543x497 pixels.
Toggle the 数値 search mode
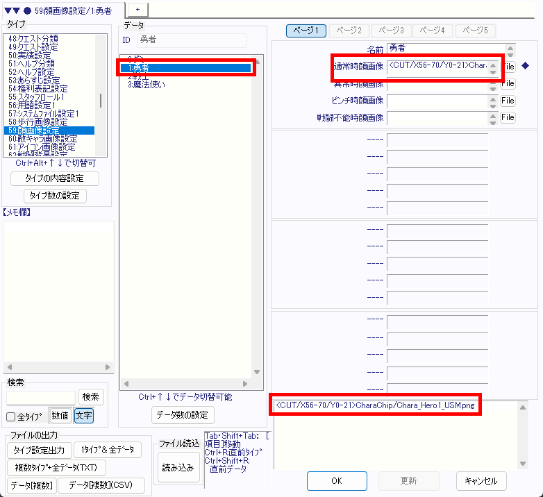click(x=60, y=416)
